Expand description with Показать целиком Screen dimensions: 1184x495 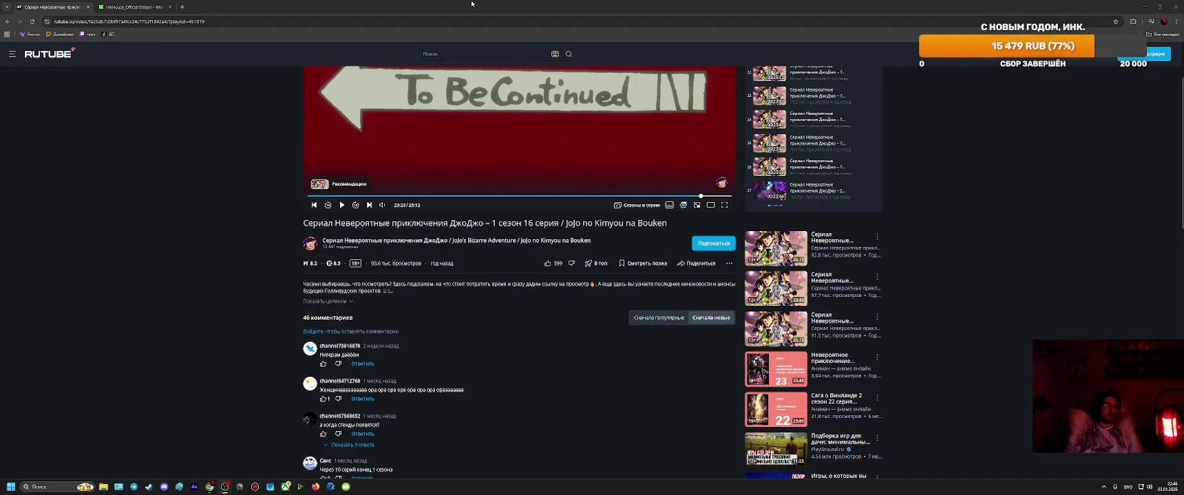(328, 301)
